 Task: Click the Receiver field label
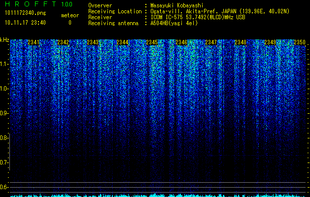[100, 17]
